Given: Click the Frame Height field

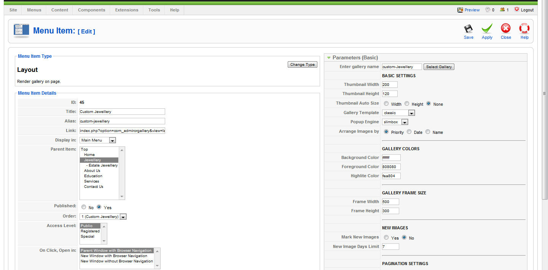Looking at the screenshot, I should click(x=390, y=211).
